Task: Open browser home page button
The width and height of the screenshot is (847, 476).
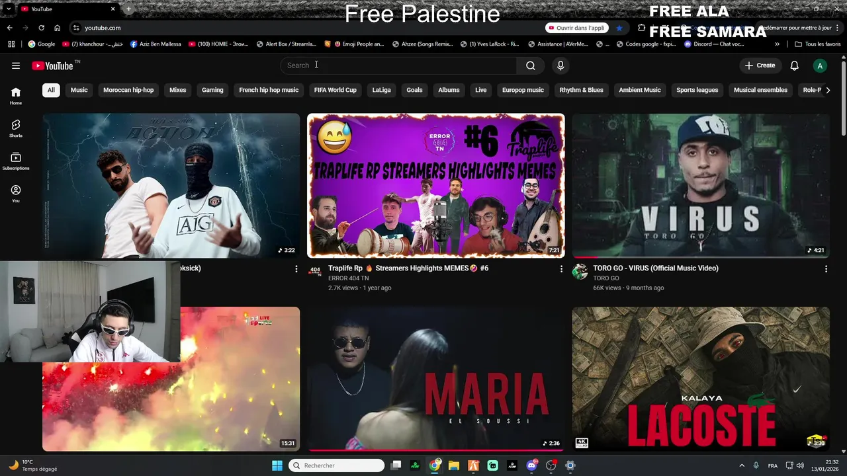Action: (x=57, y=28)
